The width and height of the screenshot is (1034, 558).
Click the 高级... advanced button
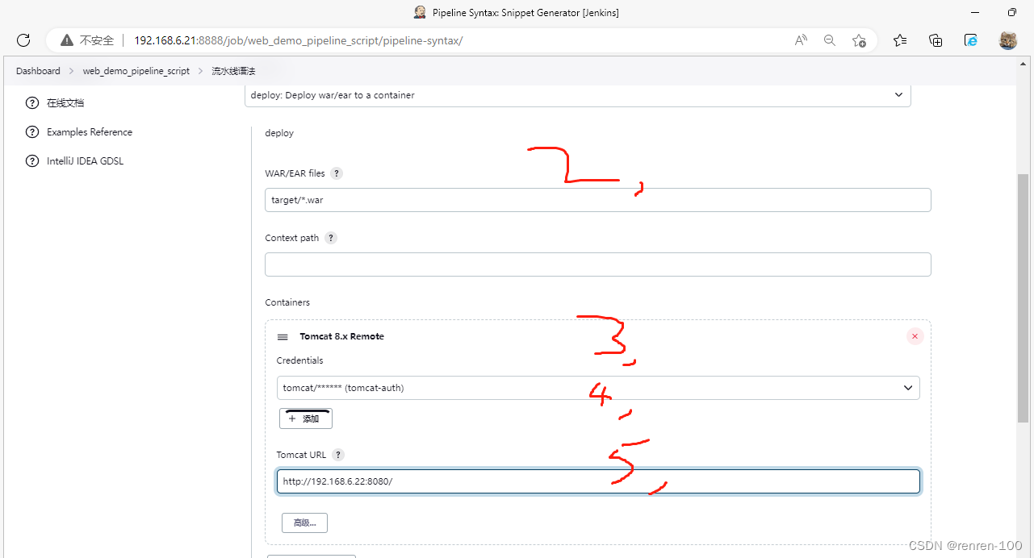point(304,523)
